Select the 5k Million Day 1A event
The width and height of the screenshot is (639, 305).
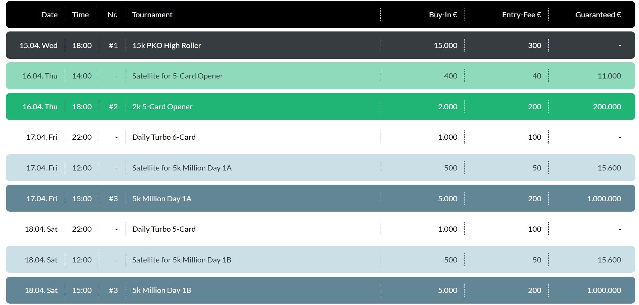pyautogui.click(x=162, y=199)
